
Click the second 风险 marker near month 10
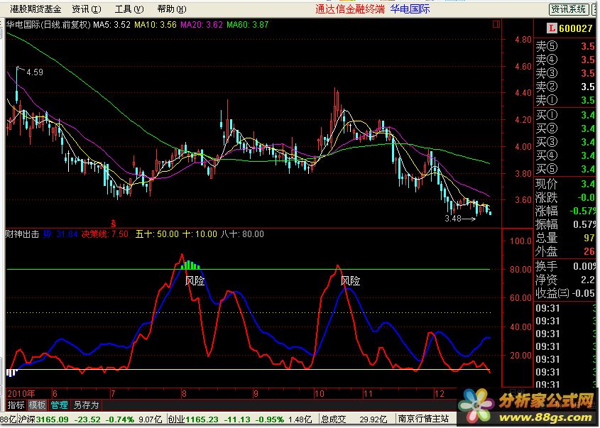coord(351,281)
